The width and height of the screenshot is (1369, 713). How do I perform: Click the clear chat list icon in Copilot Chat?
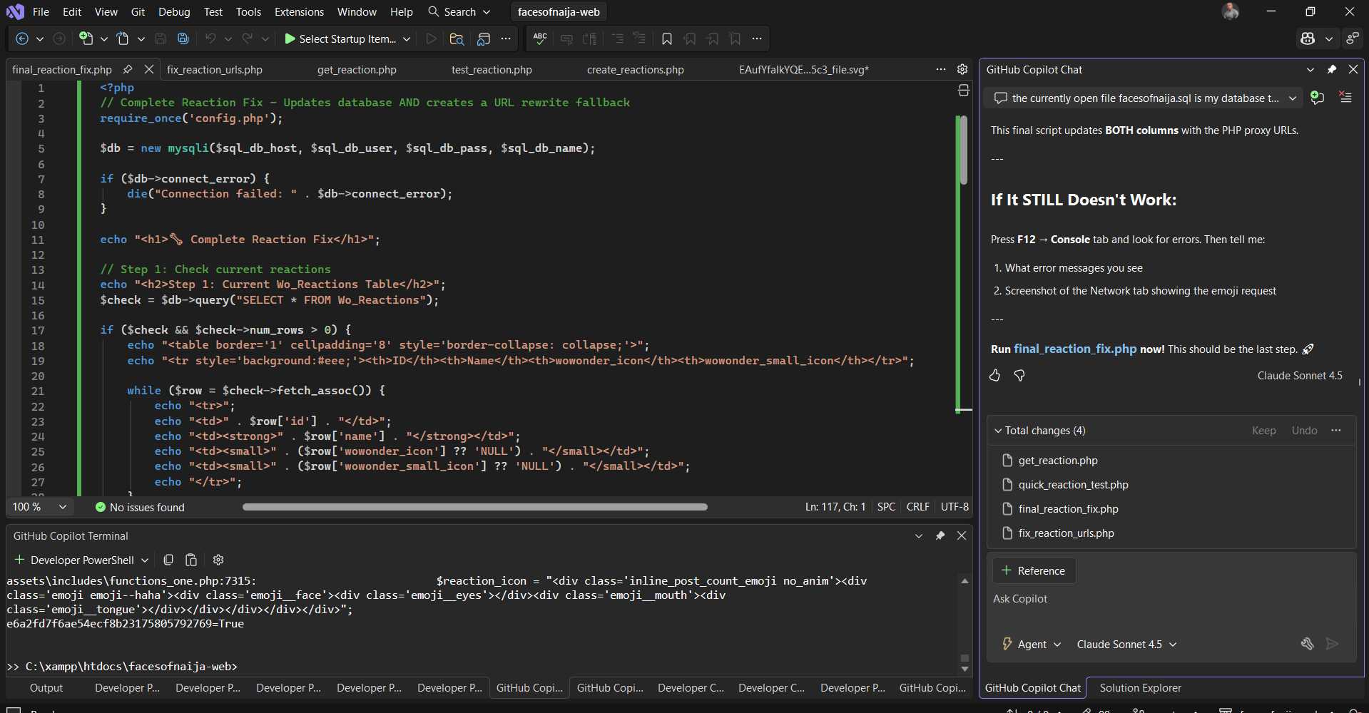click(x=1345, y=98)
